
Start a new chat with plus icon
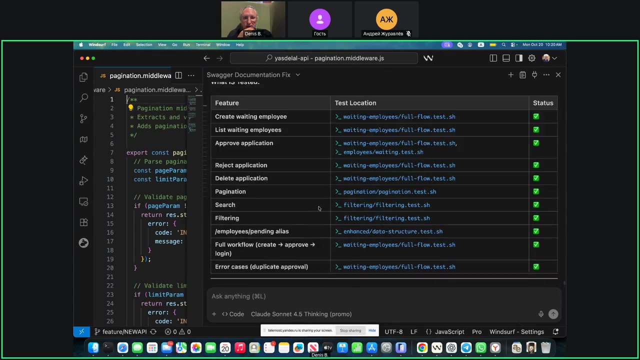pyautogui.click(x=510, y=75)
